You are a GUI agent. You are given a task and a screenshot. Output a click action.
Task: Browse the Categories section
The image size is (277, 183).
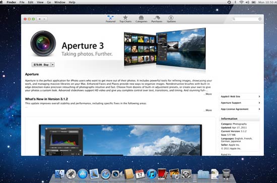click(x=142, y=19)
